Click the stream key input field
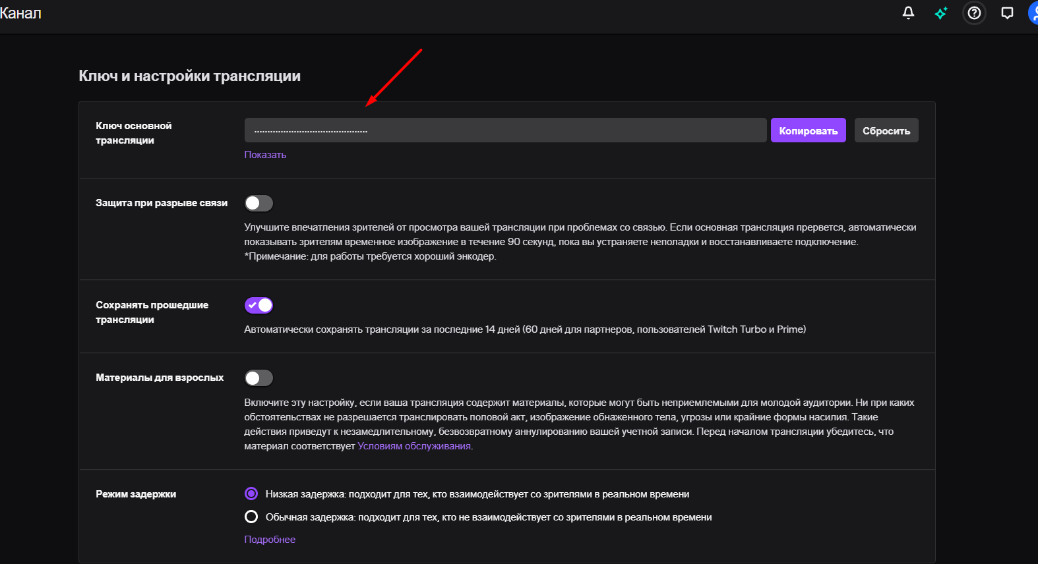This screenshot has height=564, width=1038. pyautogui.click(x=505, y=130)
